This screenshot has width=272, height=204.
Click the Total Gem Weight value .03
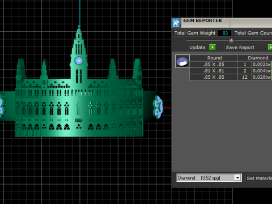tap(224, 33)
